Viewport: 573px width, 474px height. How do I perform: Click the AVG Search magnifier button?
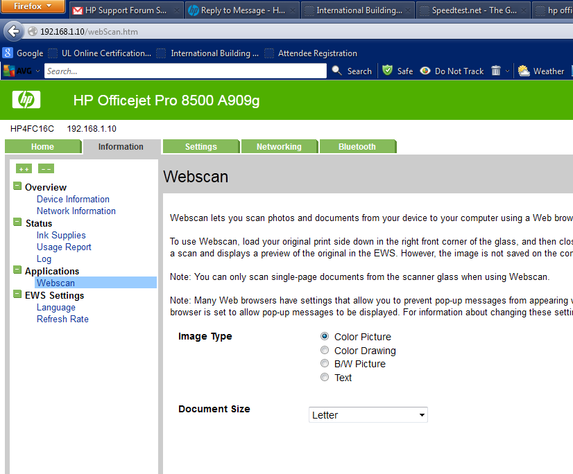point(352,71)
